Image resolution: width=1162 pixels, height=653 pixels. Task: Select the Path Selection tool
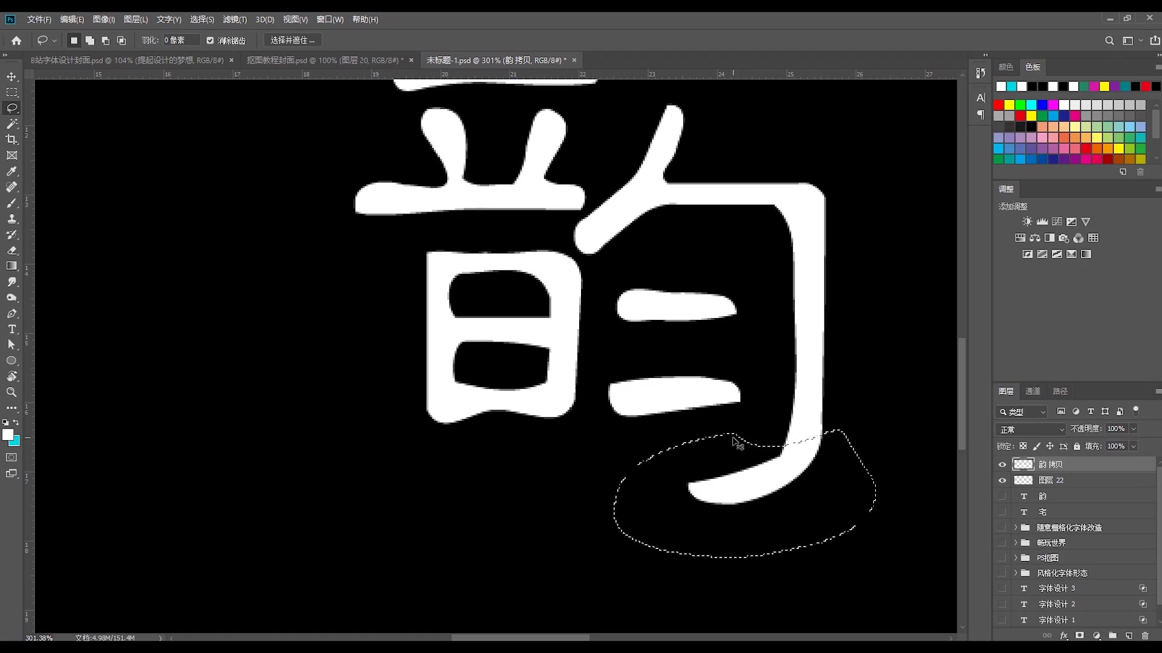[x=11, y=345]
